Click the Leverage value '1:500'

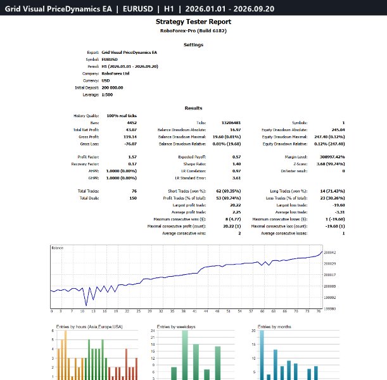107,95
